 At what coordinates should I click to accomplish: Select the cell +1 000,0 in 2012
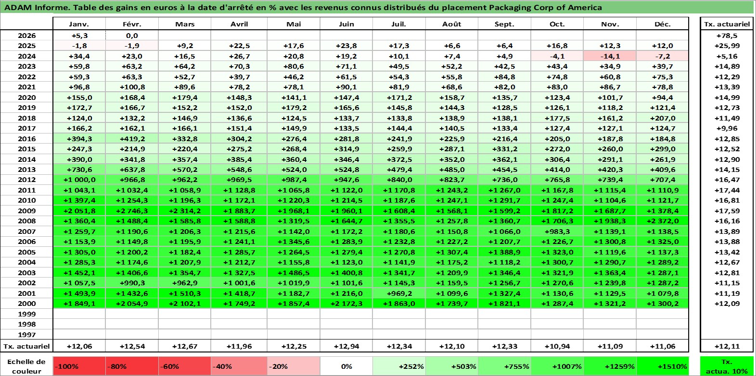click(x=79, y=180)
